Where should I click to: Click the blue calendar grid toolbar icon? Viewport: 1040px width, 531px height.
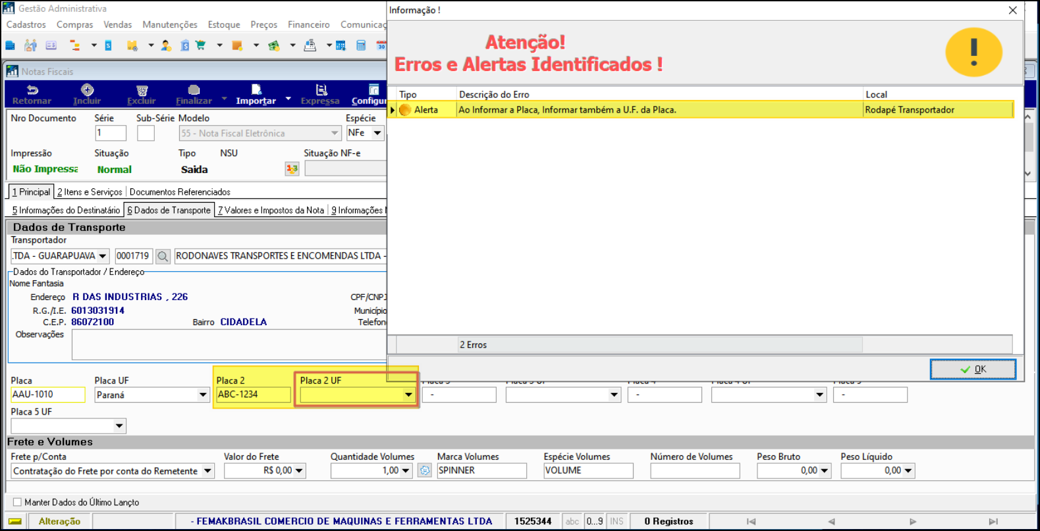tap(341, 45)
